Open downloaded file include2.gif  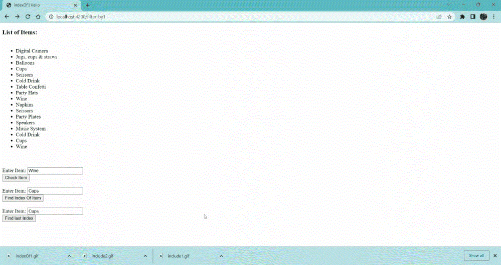pyautogui.click(x=102, y=256)
